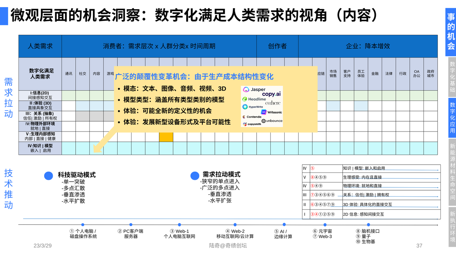Image resolution: width=456 pixels, height=256 pixels.
Task: Click the green Headlime logo
Action: tap(245, 99)
